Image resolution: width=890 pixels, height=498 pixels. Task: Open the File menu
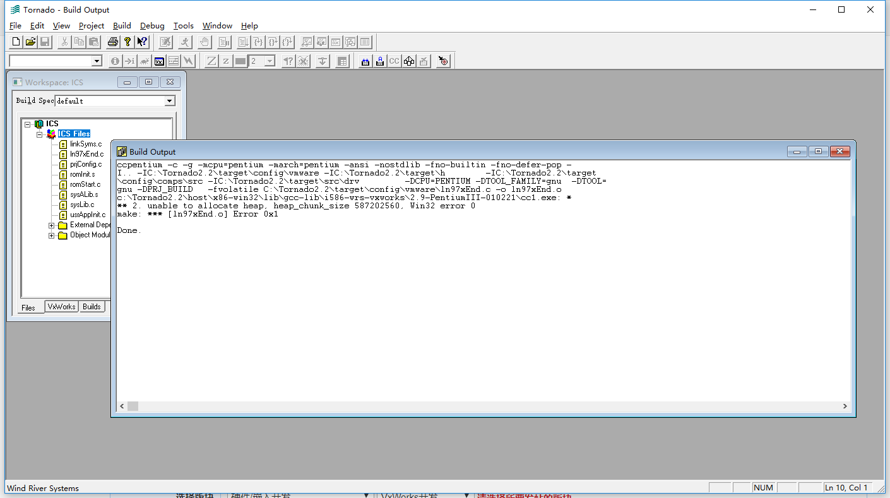16,26
